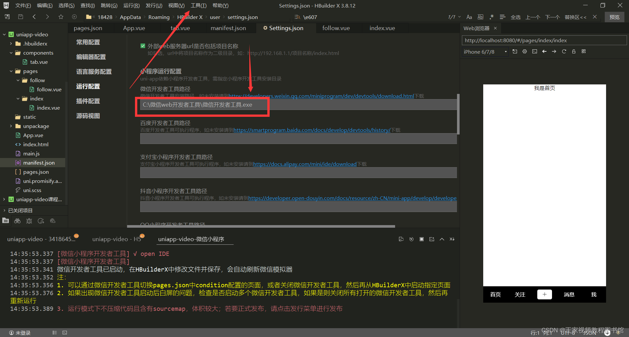The image size is (629, 337).
Task: Click the bug debug icon in sidebar
Action: 29,221
